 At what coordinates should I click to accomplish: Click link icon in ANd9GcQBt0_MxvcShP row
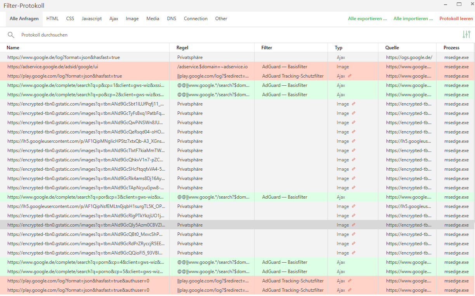click(354, 234)
